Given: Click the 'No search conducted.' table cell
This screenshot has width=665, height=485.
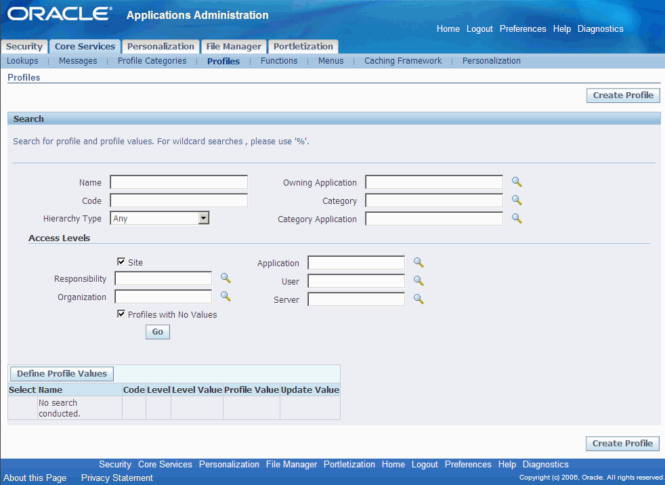Looking at the screenshot, I should 80,408.
